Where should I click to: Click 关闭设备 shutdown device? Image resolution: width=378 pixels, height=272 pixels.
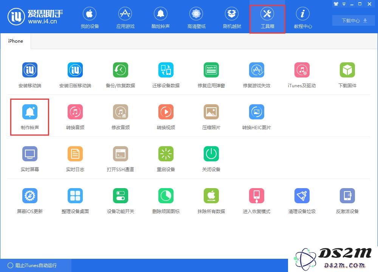(x=211, y=159)
